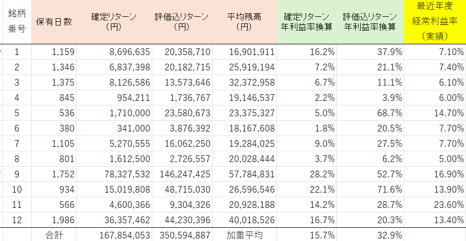This screenshot has width=466, height=241.
Task: Select the yellow 最近年度経常利益率 header cell
Action: click(434, 21)
